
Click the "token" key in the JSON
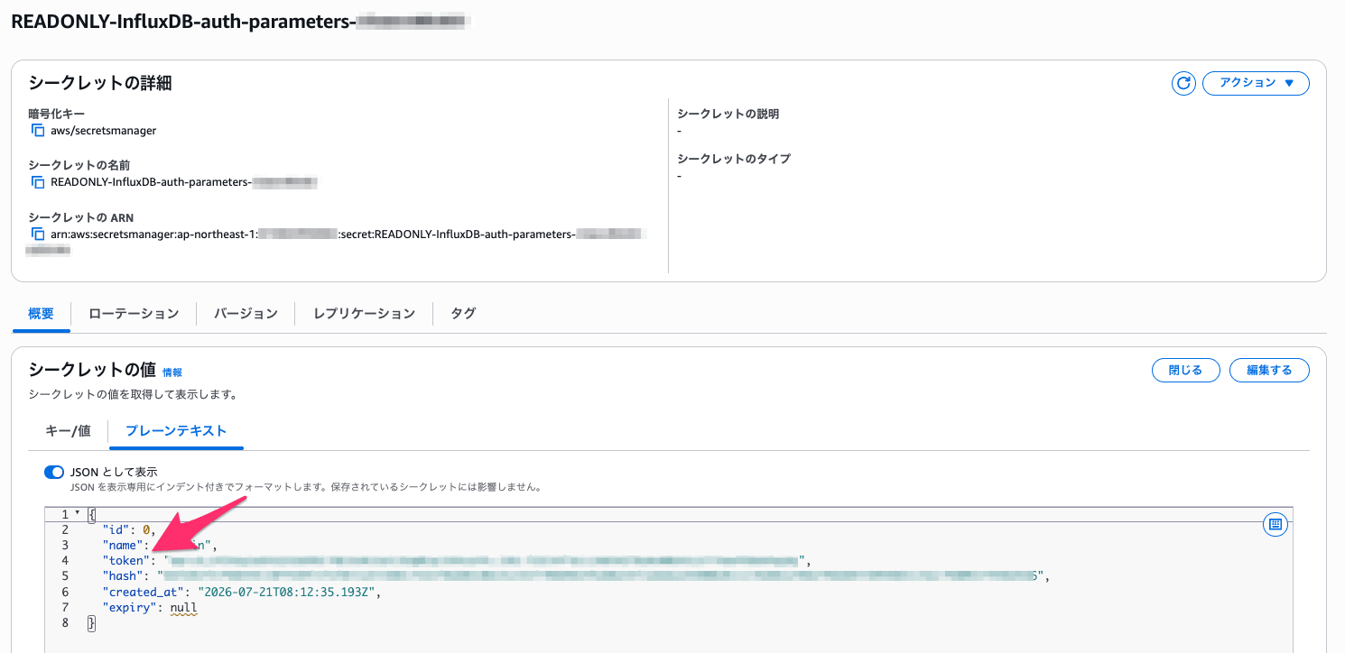pyautogui.click(x=128, y=561)
